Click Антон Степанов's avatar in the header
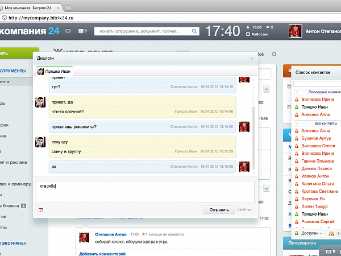This screenshot has height=256, width=341. pyautogui.click(x=296, y=31)
